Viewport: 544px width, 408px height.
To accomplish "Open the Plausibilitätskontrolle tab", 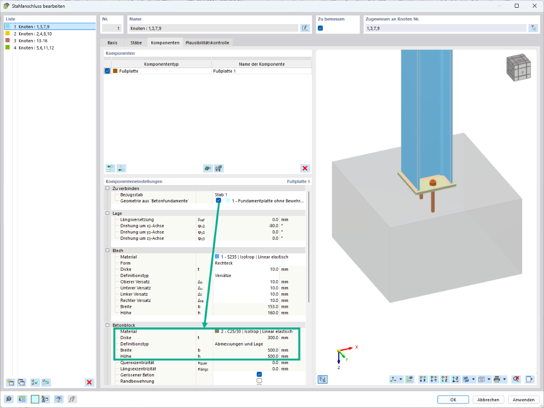I will point(207,43).
